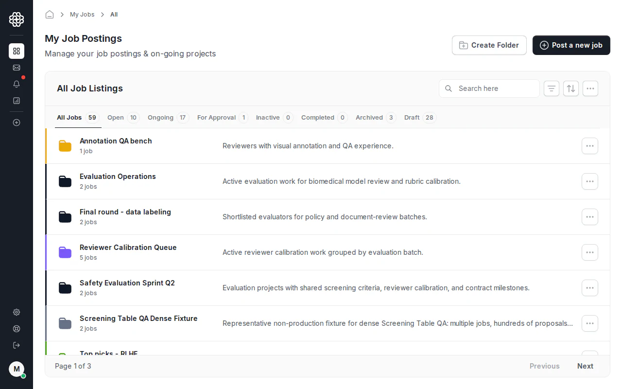622x389 pixels.
Task: Click the 5 jobs count under Reviewer Calibration Queue
Action: click(x=88, y=258)
